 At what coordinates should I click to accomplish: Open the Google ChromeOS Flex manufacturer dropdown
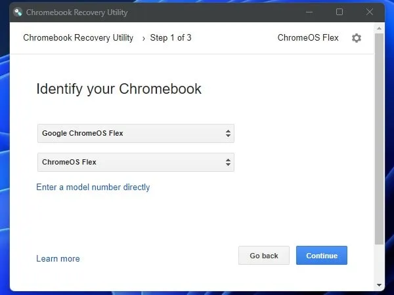[136, 133]
